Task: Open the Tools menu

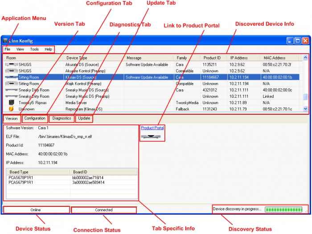Action: (34, 49)
